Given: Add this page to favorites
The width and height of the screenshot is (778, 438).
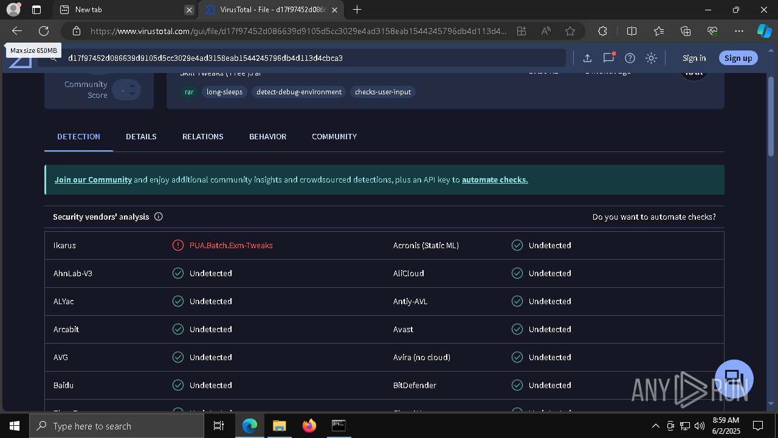Looking at the screenshot, I should [x=570, y=31].
